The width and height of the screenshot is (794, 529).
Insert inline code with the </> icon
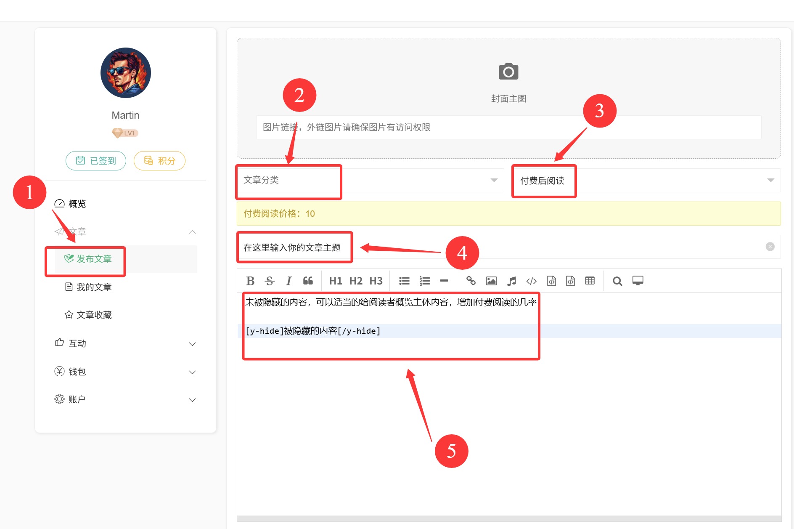(x=532, y=281)
